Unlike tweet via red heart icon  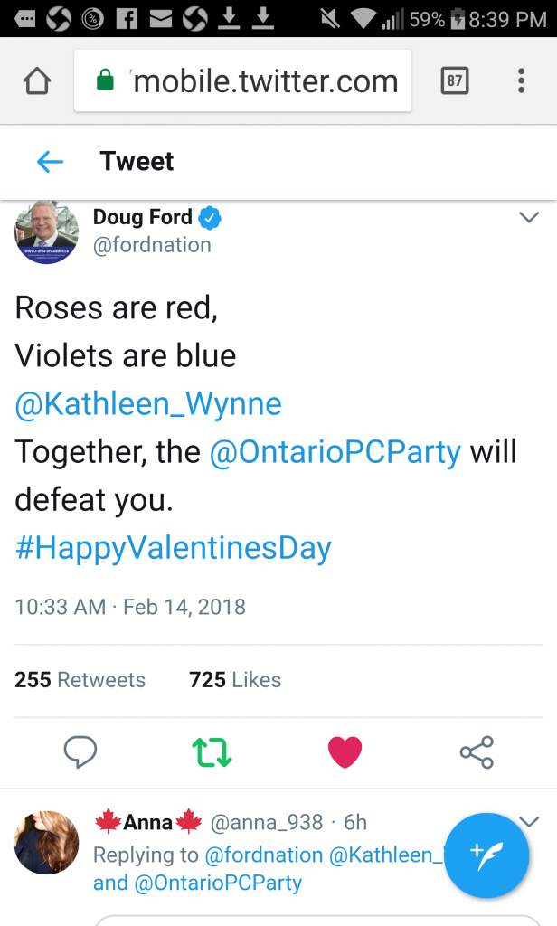click(345, 752)
